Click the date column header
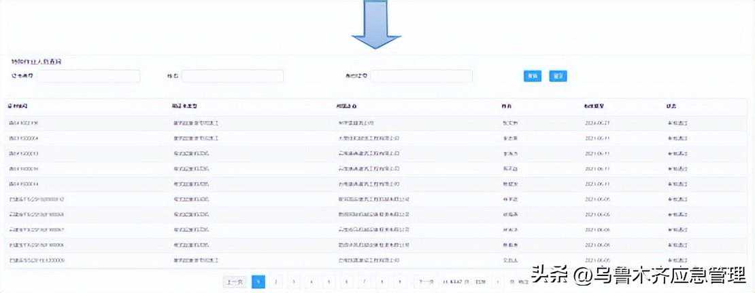This screenshot has height=293, width=755. click(594, 106)
